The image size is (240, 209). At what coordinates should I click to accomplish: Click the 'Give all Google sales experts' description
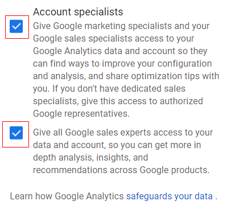tap(123, 151)
